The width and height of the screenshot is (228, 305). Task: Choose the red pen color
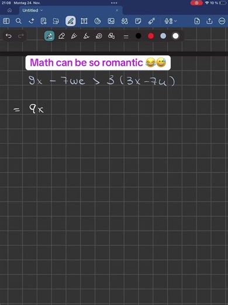pos(151,36)
